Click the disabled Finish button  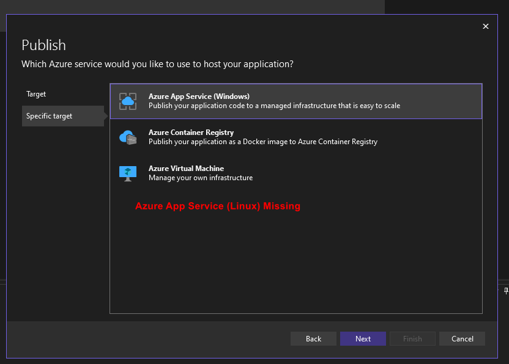[412, 338]
